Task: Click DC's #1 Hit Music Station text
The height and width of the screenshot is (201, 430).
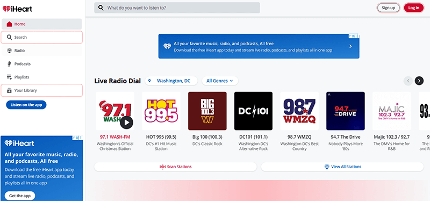Action: [161, 146]
